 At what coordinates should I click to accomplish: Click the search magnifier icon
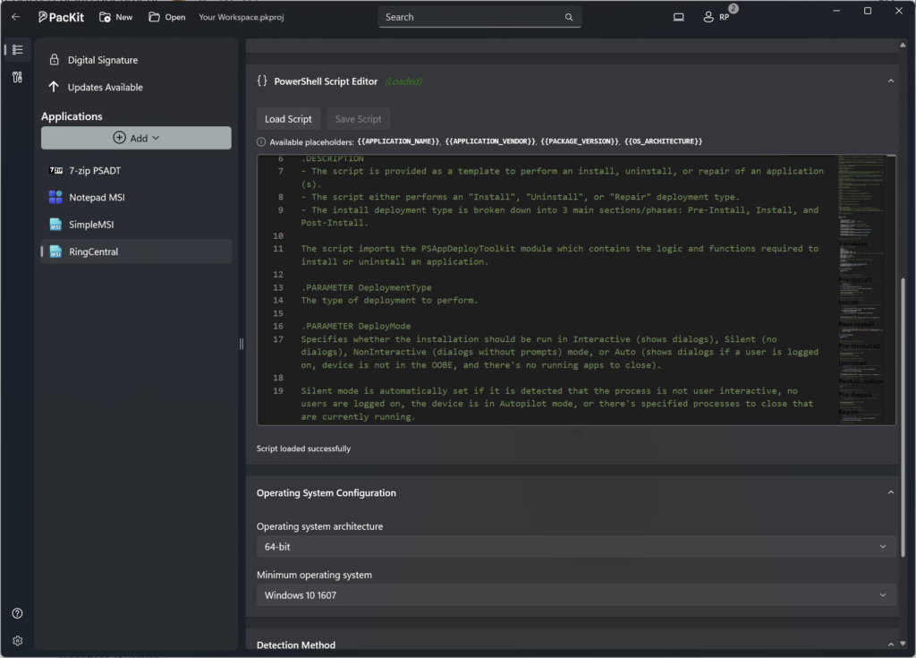point(569,16)
